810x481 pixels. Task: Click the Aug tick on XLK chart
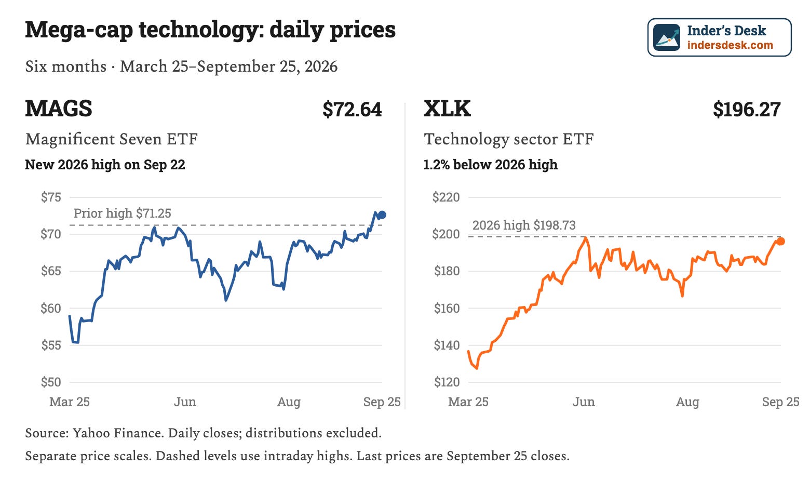coord(687,402)
